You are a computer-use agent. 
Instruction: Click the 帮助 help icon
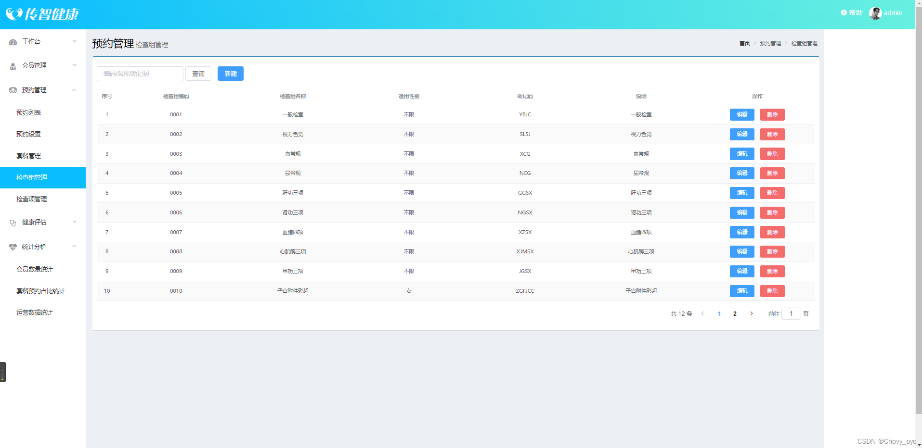[x=844, y=13]
